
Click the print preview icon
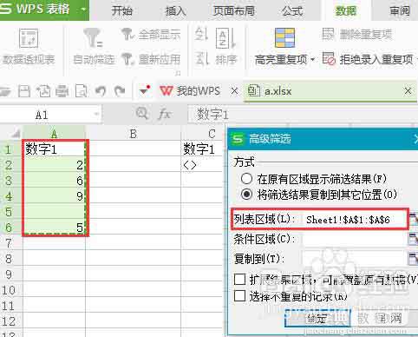(x=82, y=91)
